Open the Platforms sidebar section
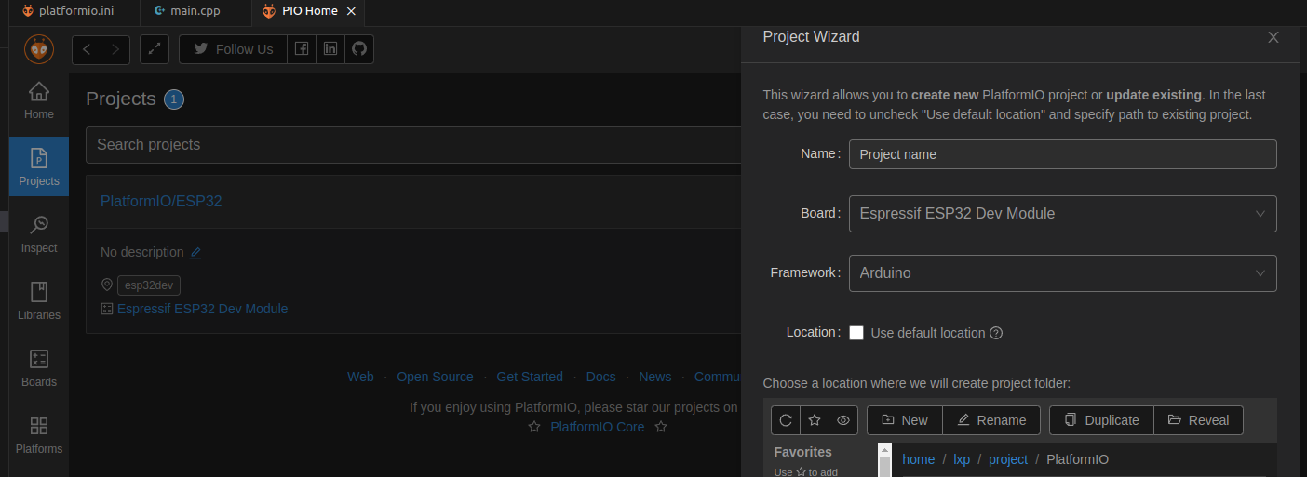This screenshot has width=1307, height=477. tap(38, 434)
